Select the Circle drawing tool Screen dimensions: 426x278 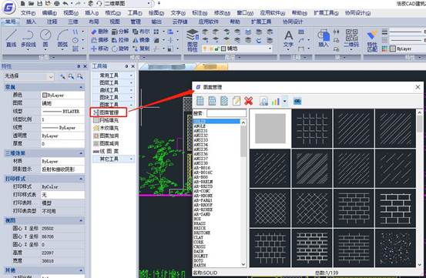pyautogui.click(x=45, y=39)
